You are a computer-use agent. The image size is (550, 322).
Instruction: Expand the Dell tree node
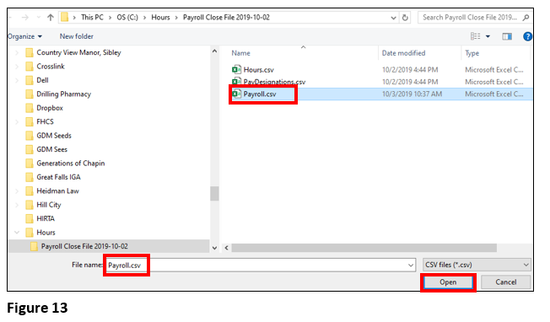[17, 80]
